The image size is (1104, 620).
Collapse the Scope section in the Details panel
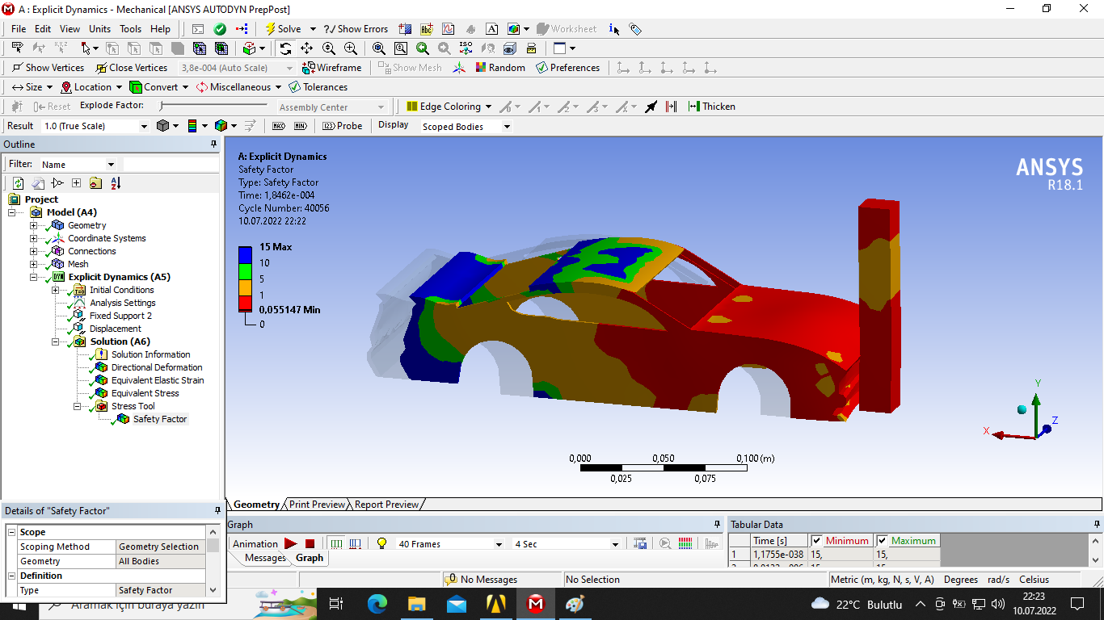tap(11, 532)
